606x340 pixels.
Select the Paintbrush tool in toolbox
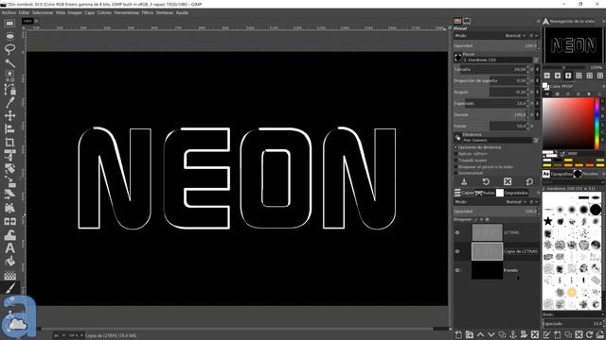[9, 287]
